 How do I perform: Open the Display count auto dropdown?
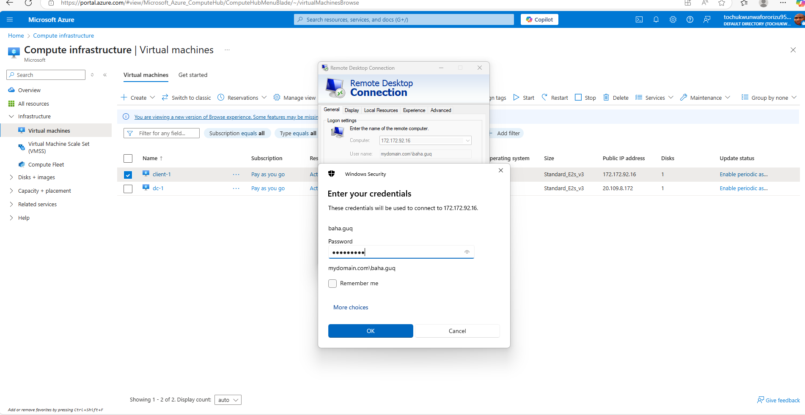[228, 400]
